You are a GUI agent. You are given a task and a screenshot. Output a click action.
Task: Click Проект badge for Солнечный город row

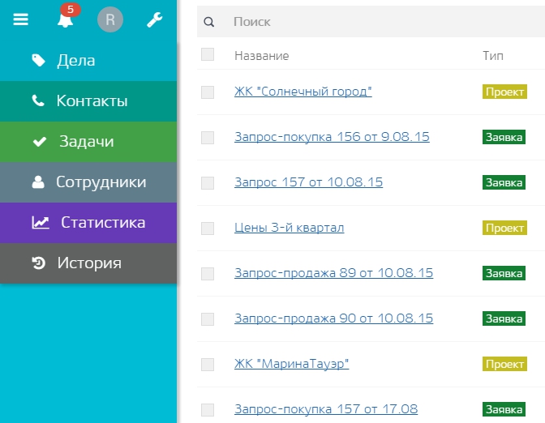504,92
